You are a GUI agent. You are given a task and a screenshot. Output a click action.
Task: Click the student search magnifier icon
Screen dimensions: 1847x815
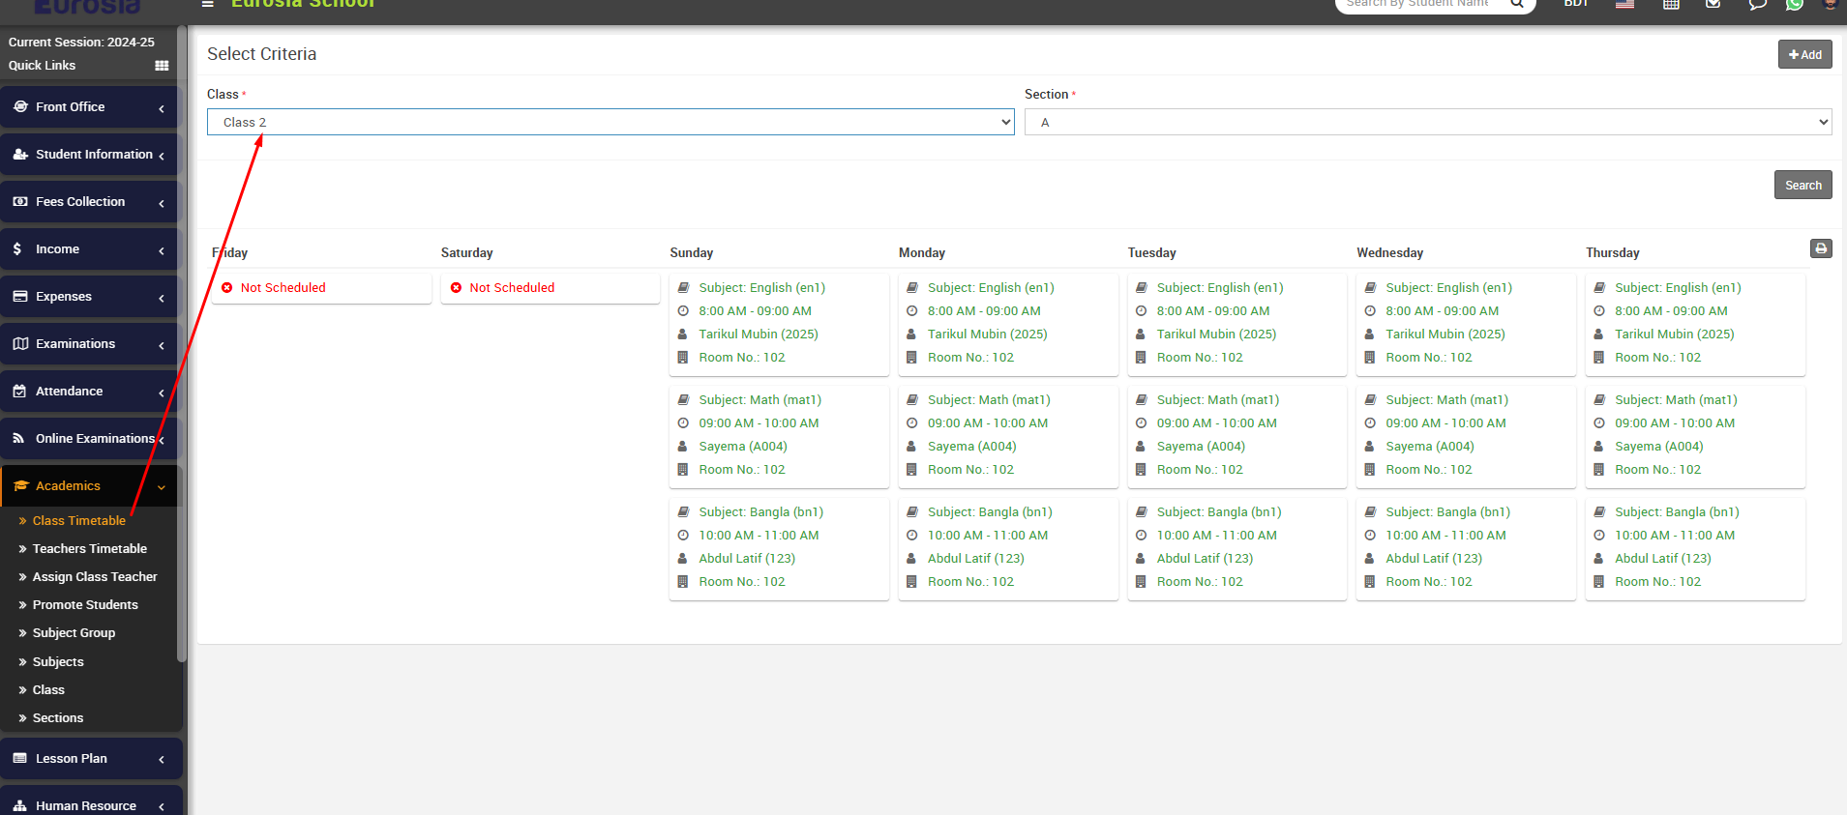pyautogui.click(x=1517, y=4)
